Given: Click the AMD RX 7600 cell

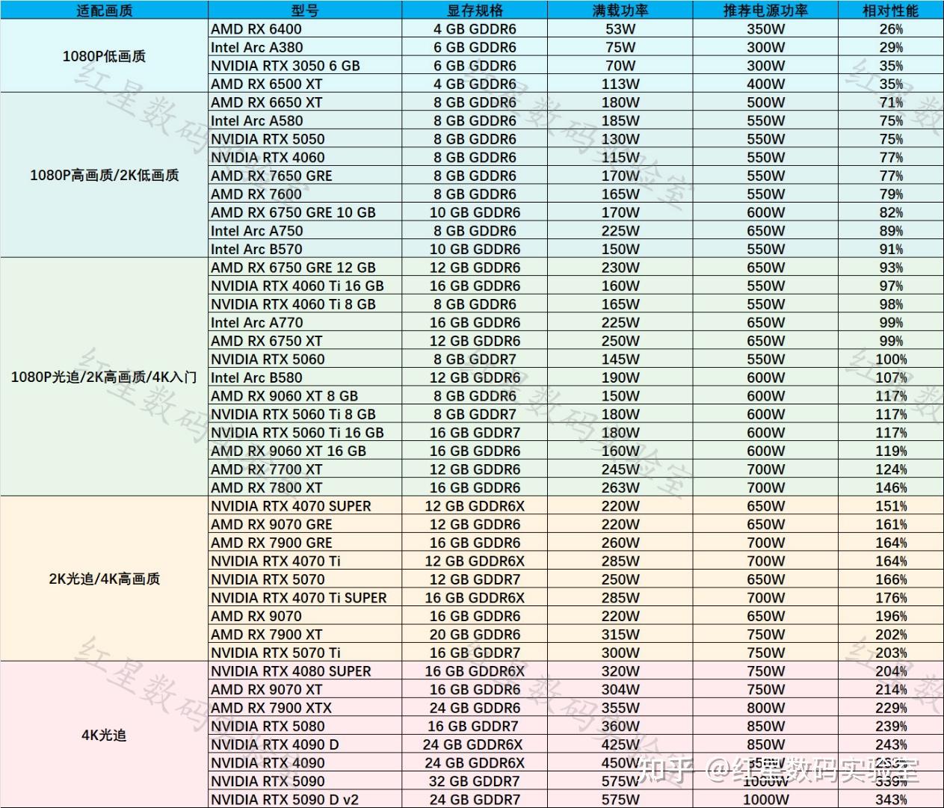Looking at the screenshot, I should (x=305, y=194).
